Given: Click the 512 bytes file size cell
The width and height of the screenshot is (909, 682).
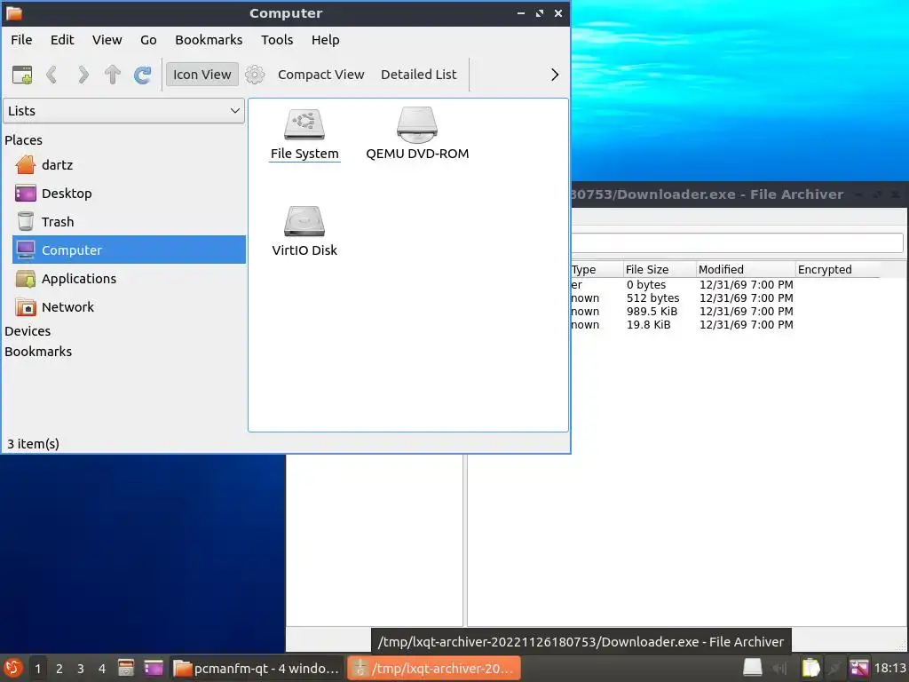Looking at the screenshot, I should [x=652, y=298].
